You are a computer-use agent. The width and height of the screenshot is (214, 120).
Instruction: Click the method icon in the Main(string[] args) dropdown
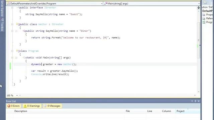pos(106,4)
